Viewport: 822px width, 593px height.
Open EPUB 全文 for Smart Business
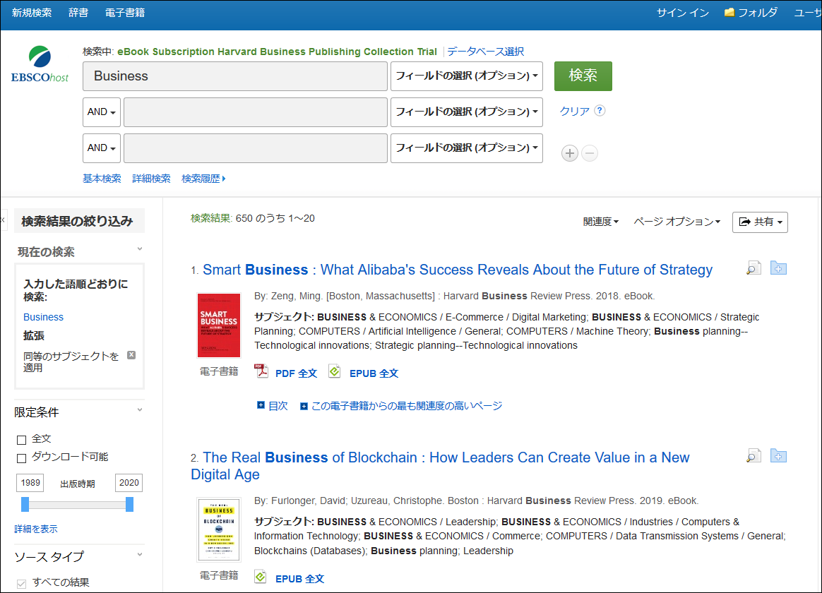coord(374,373)
